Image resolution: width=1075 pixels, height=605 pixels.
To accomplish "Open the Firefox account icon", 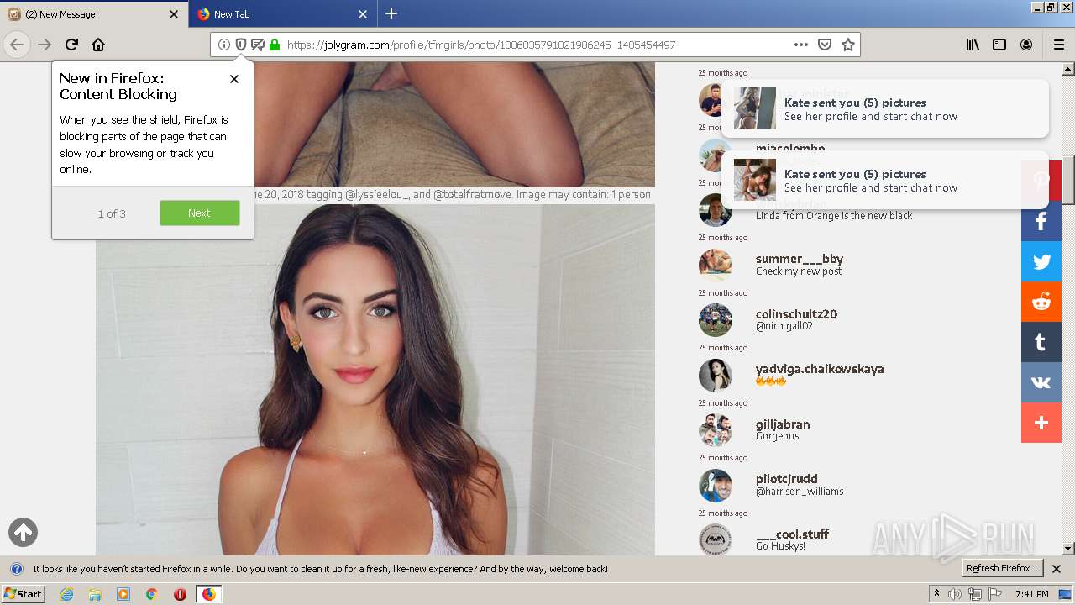I will tap(1026, 45).
